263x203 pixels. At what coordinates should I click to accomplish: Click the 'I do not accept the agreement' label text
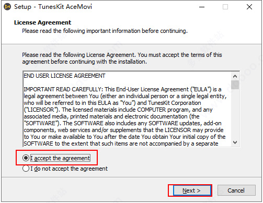pyautogui.click(x=69, y=169)
